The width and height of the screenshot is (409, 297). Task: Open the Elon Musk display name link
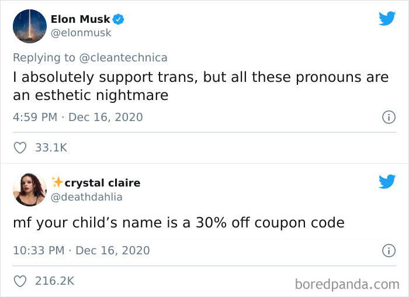pos(81,19)
